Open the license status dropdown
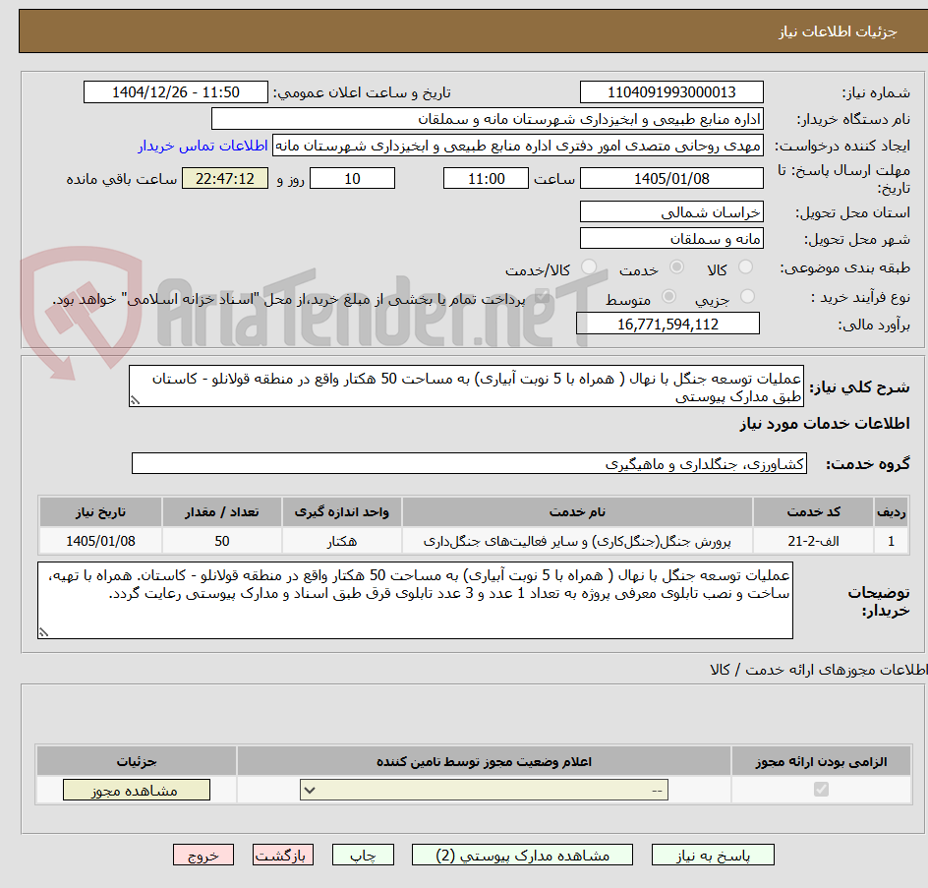 [x=484, y=790]
